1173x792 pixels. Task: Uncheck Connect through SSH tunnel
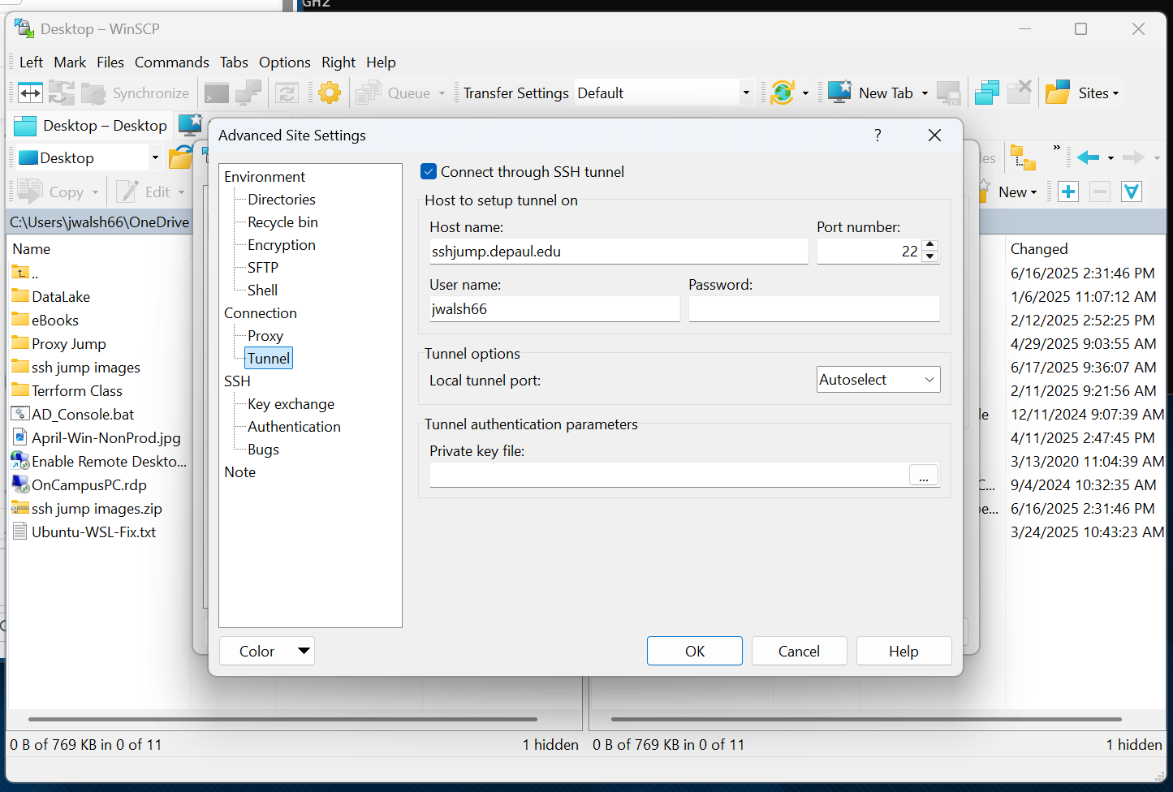pyautogui.click(x=429, y=172)
